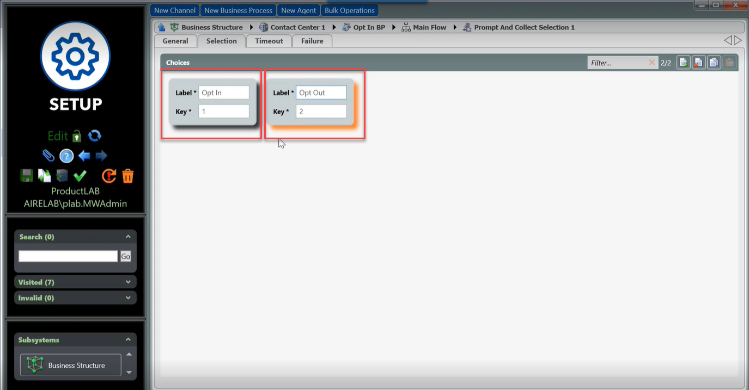Click the New Business Process button
The width and height of the screenshot is (749, 390).
(x=238, y=10)
